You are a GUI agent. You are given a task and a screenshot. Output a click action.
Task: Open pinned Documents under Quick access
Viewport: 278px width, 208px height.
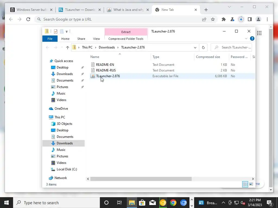[65, 80]
